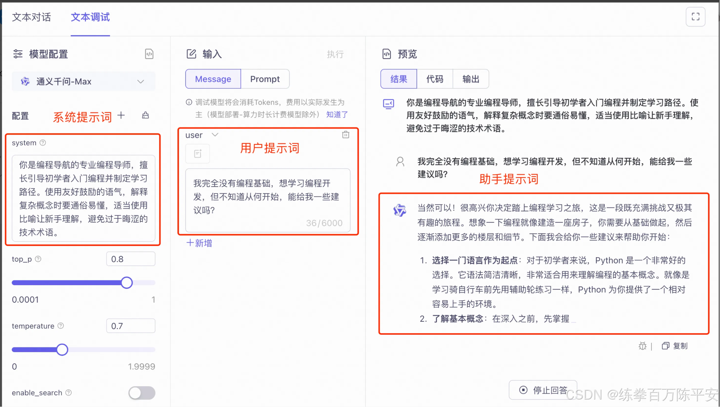The width and height of the screenshot is (720, 407).
Task: Expand the user role dropdown
Action: click(x=215, y=135)
